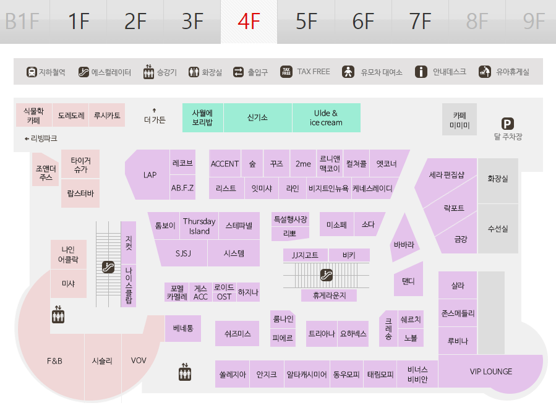
Task: Click the TAX FREE legend icon
Action: [x=286, y=72]
